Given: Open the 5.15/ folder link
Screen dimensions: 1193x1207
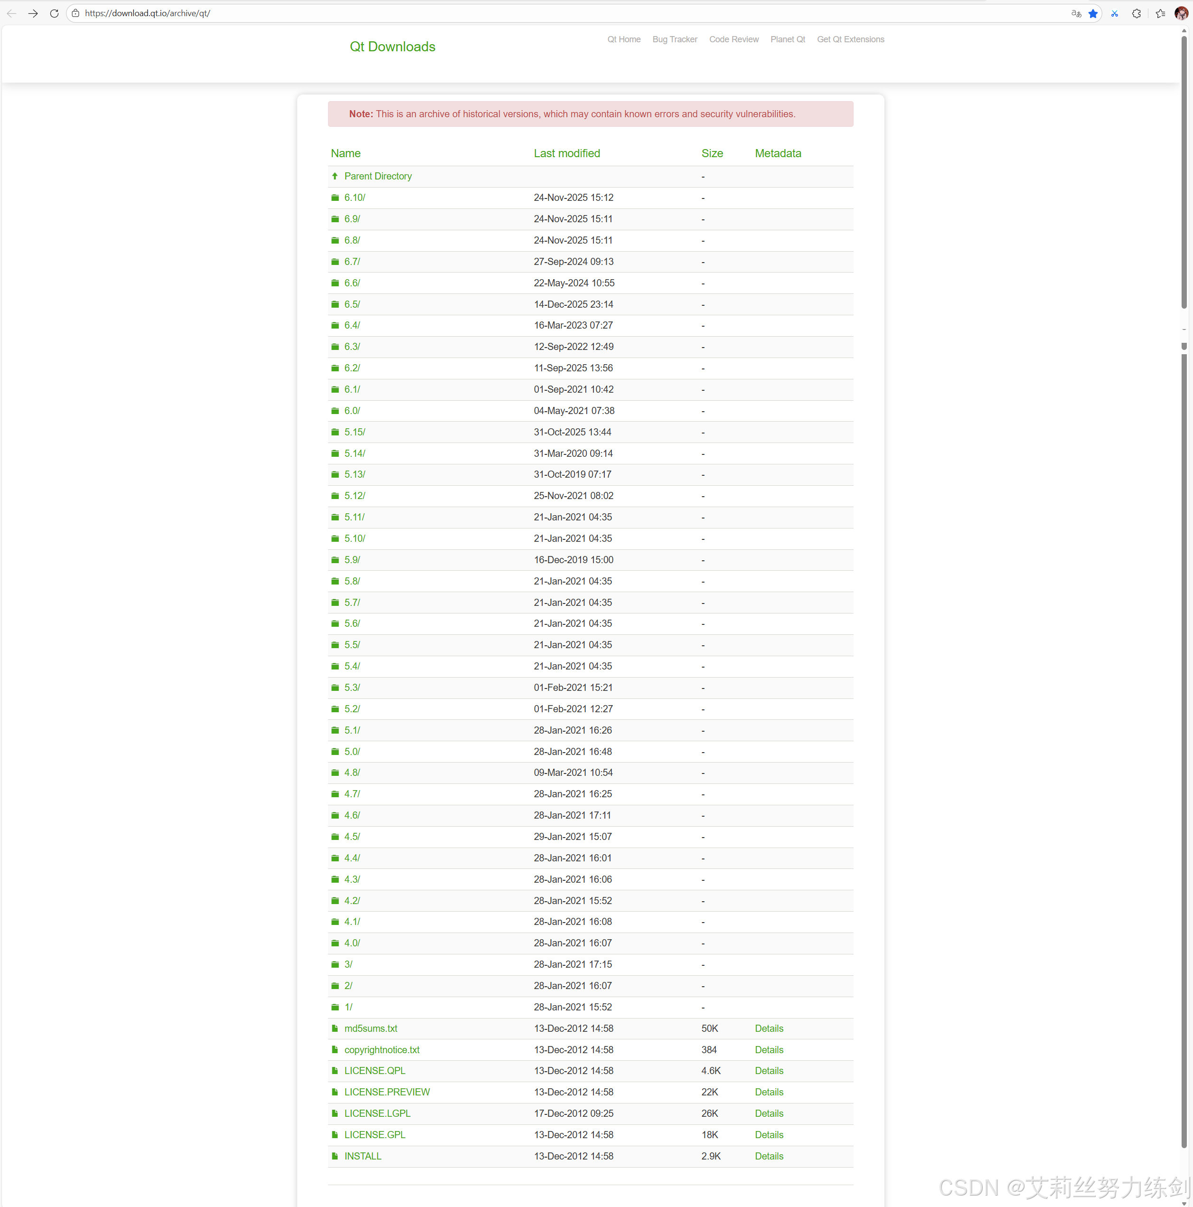Looking at the screenshot, I should [354, 432].
